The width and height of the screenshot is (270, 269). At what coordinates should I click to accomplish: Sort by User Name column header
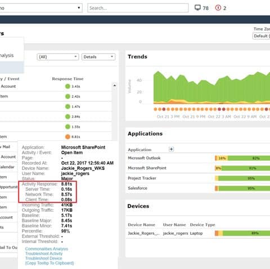pyautogui.click(x=174, y=225)
